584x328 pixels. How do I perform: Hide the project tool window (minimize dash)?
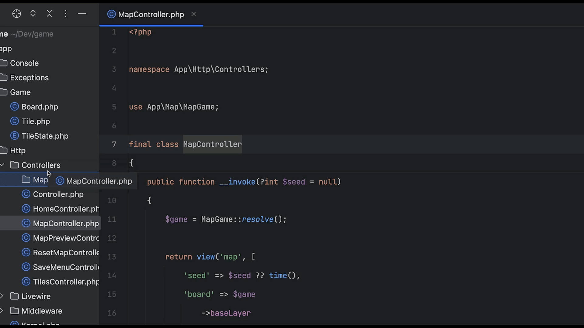coord(82,14)
